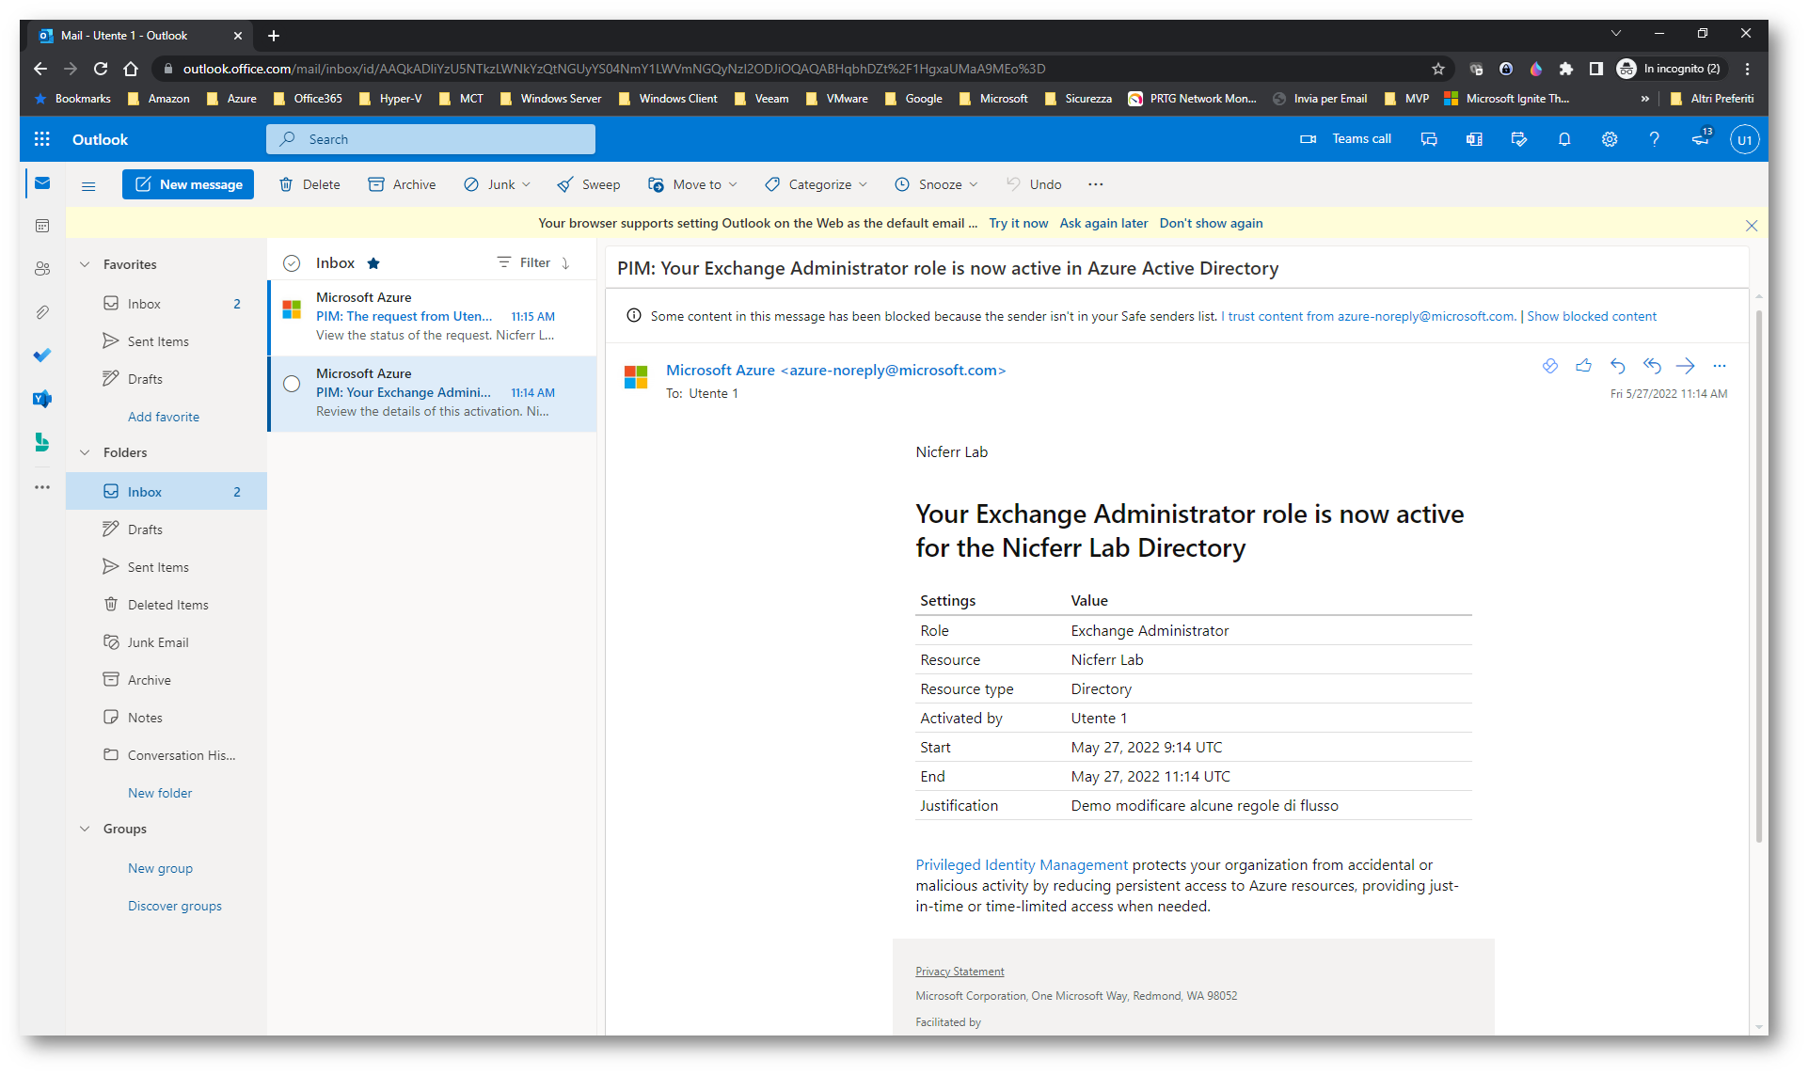Select the 11:14 AM message with its circle checkbox

click(x=292, y=384)
